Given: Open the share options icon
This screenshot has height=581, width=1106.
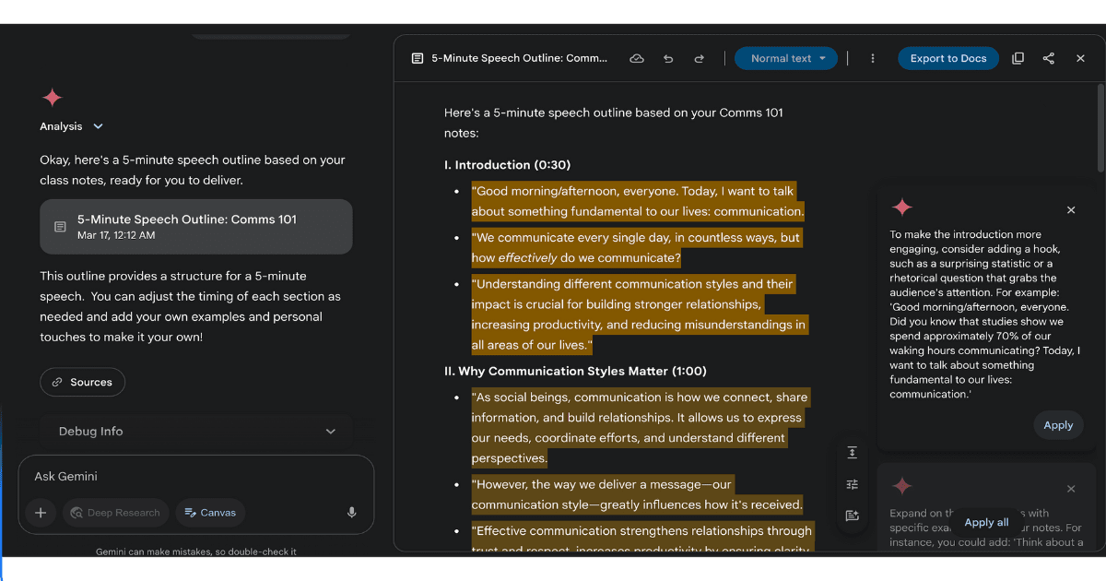Looking at the screenshot, I should coord(1048,58).
